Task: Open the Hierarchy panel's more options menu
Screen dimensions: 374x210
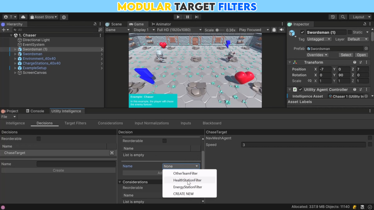Action: [100, 24]
